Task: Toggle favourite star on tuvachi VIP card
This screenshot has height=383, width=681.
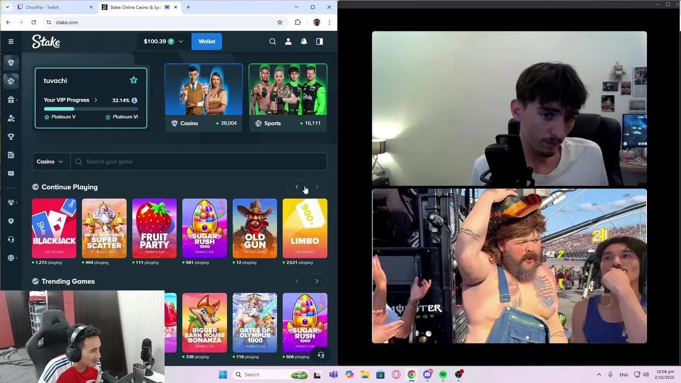Action: pos(134,80)
